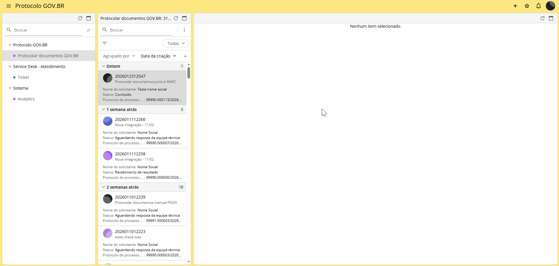Open record 2026011012239
This screenshot has width=559, height=266.
pyautogui.click(x=142, y=208)
